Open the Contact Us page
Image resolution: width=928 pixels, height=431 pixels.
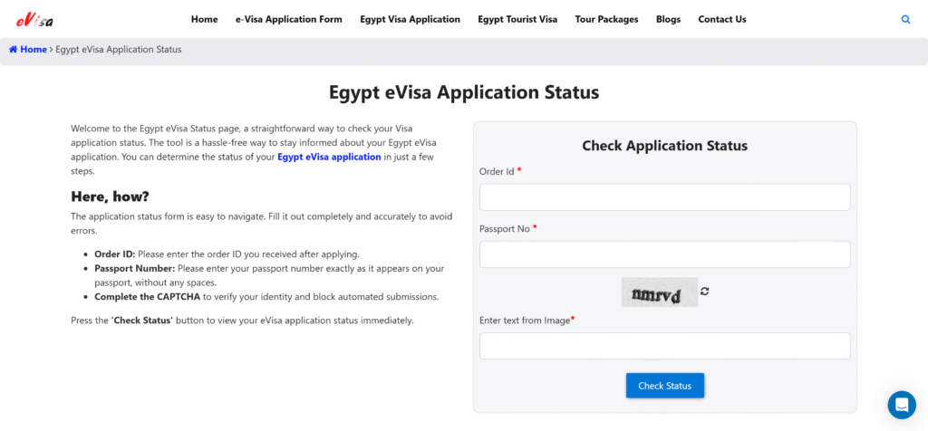[722, 19]
